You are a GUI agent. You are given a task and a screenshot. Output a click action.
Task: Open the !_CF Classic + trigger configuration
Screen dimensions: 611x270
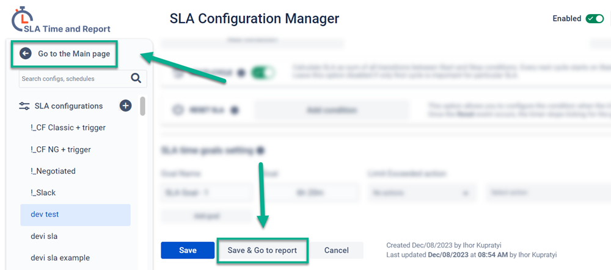[x=68, y=127]
